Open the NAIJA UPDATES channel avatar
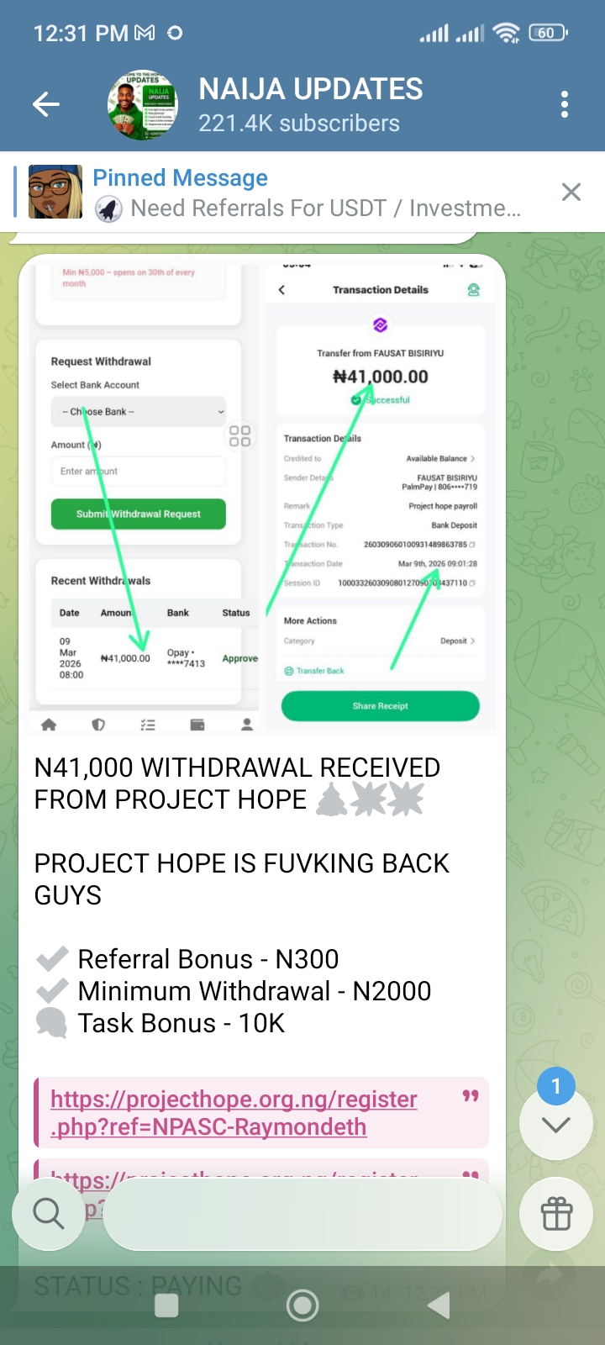Screen dimensions: 605x1345 click(x=143, y=104)
